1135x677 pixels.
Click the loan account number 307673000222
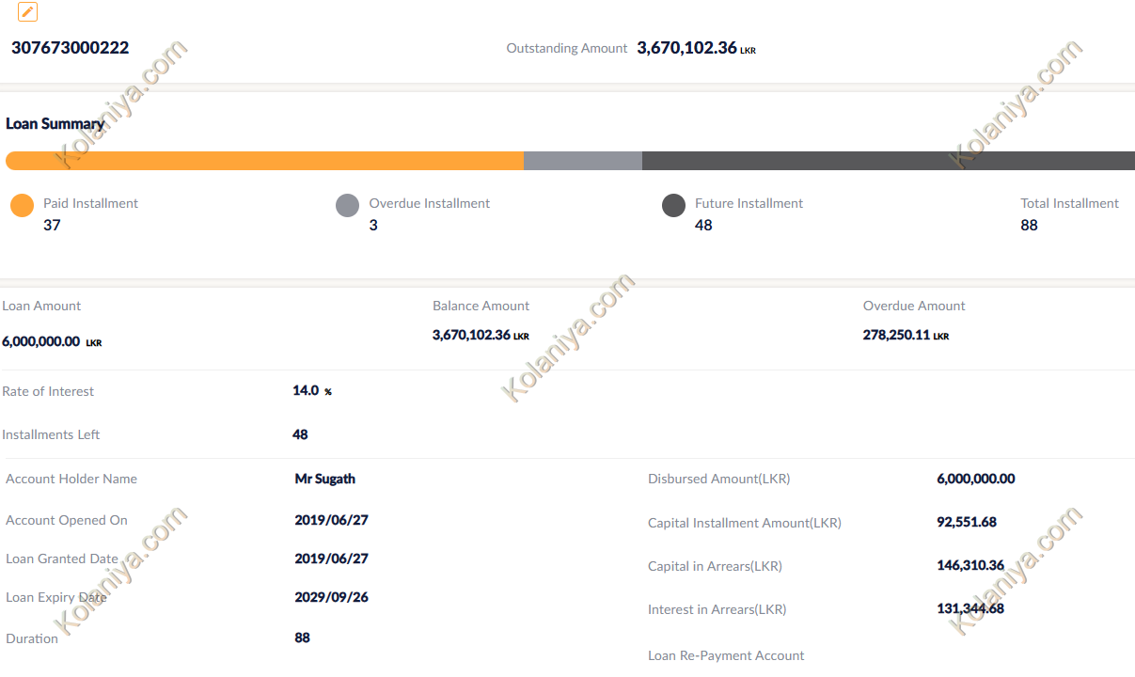click(71, 48)
